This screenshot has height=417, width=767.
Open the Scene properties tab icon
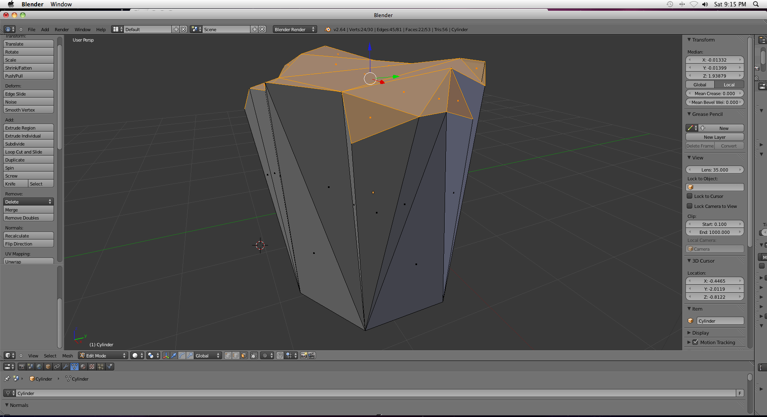[31, 367]
